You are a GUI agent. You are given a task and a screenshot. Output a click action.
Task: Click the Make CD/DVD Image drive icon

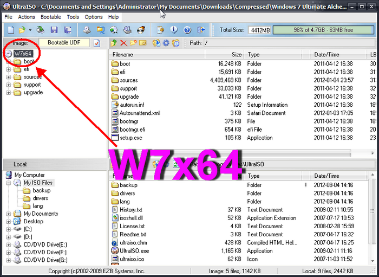click(87, 30)
